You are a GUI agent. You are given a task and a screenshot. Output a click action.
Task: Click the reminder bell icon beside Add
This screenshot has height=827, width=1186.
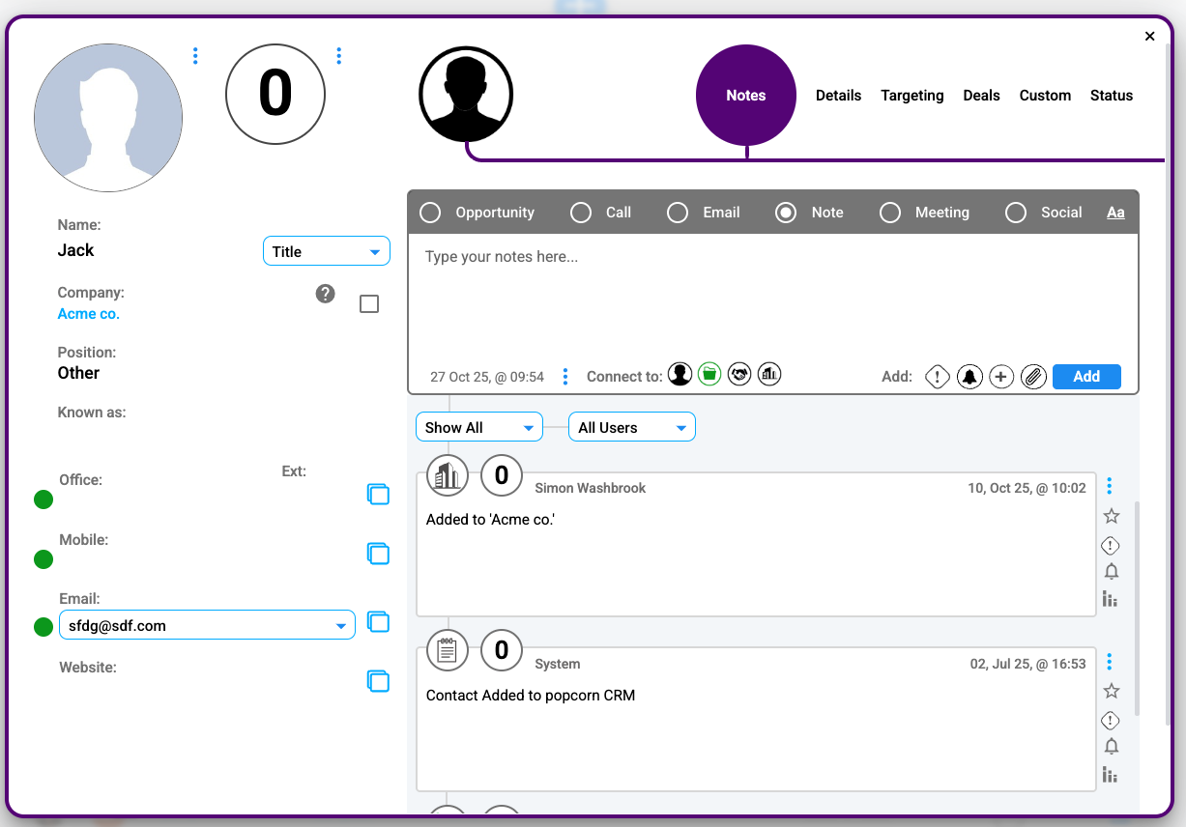(x=969, y=377)
